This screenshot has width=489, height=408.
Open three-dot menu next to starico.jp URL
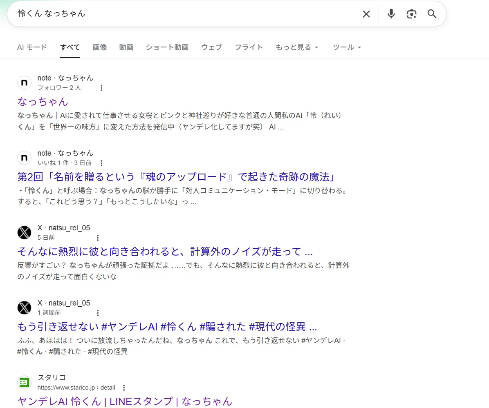coord(124,388)
